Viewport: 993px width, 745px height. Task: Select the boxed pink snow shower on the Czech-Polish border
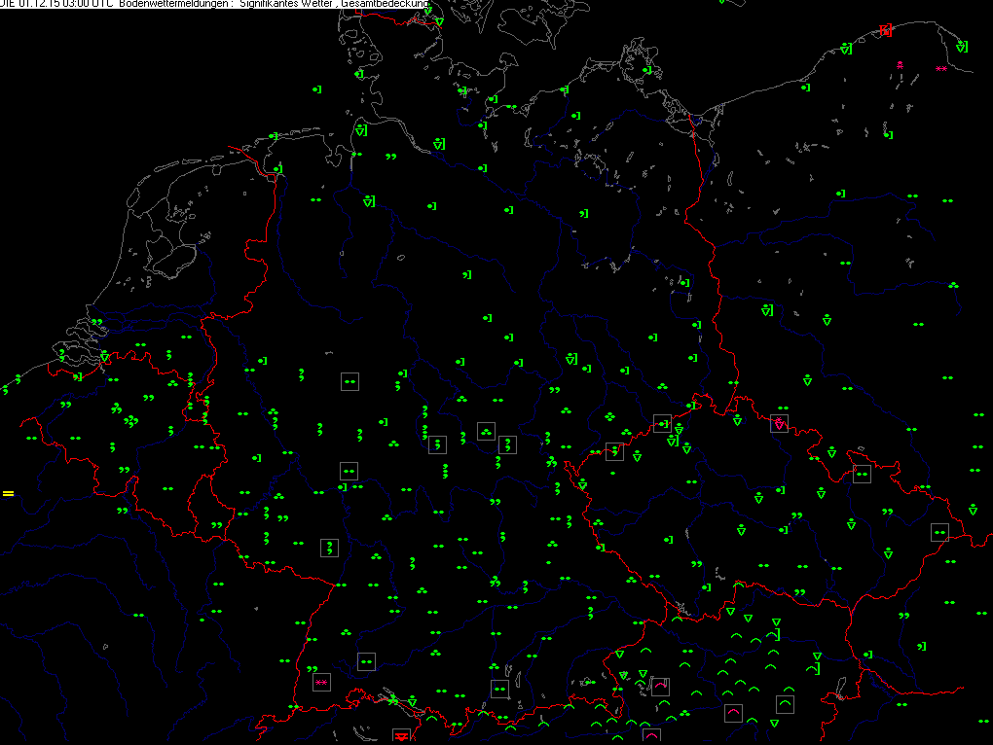[x=780, y=423]
